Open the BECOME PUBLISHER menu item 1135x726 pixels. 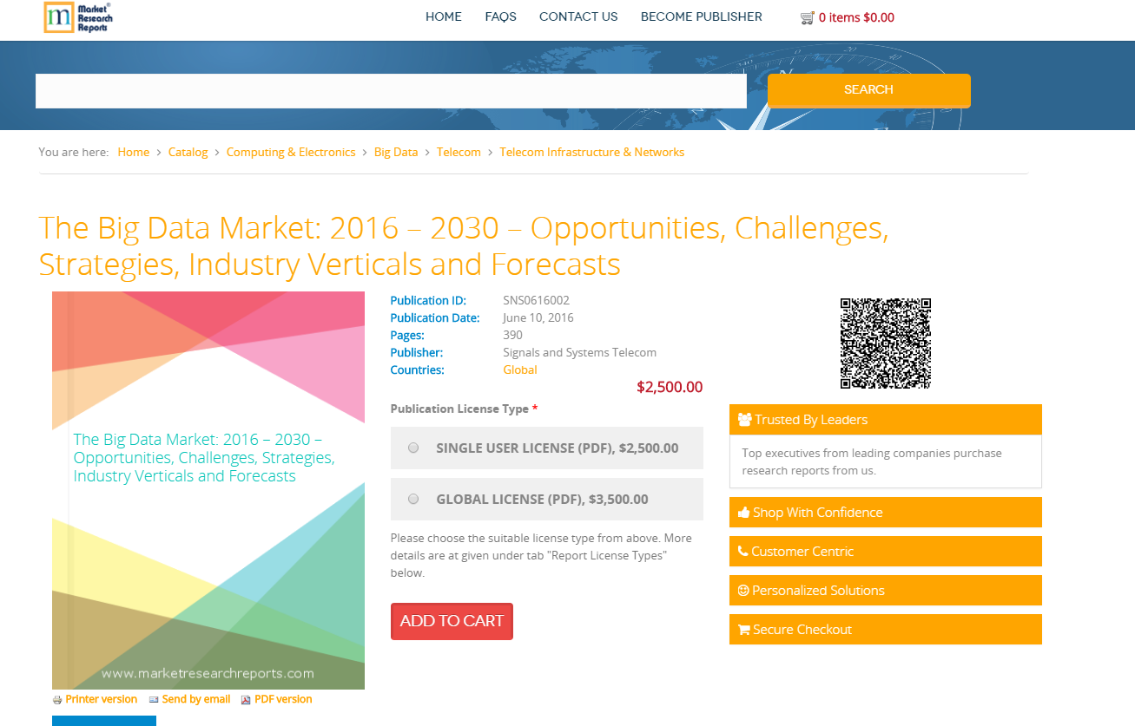point(702,16)
